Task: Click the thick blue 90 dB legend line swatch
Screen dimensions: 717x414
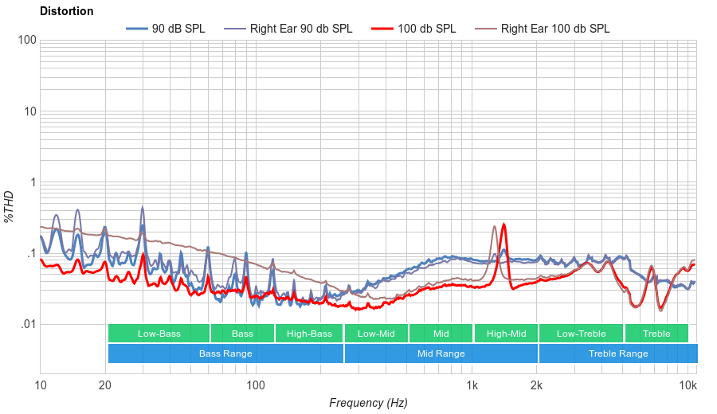Action: pos(136,29)
